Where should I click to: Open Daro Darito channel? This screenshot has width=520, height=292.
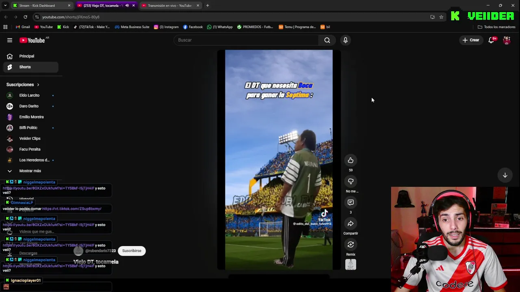pyautogui.click(x=31, y=106)
